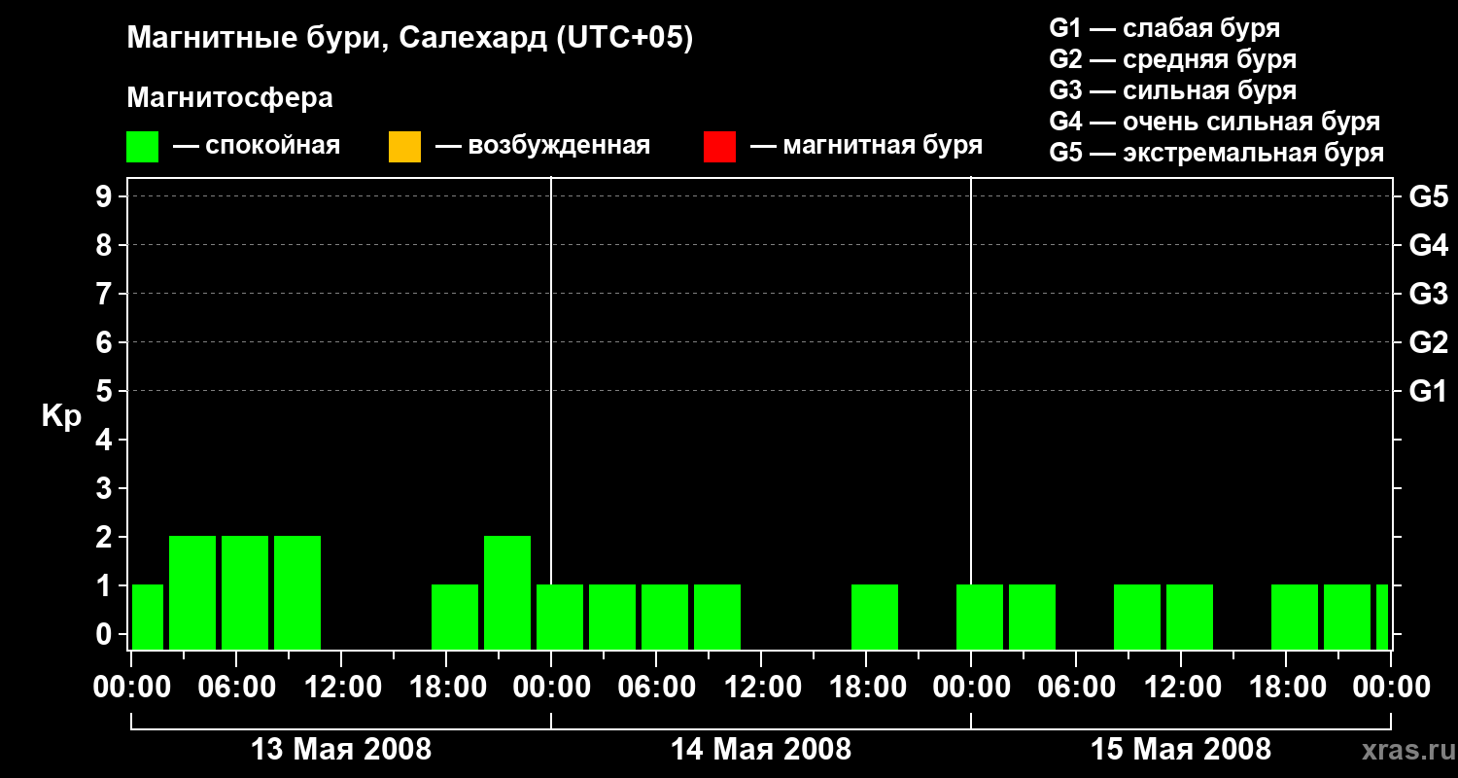Select the bar ending 20:00 on 15 Мая
Screen dimensions: 1458x778
1295,617
